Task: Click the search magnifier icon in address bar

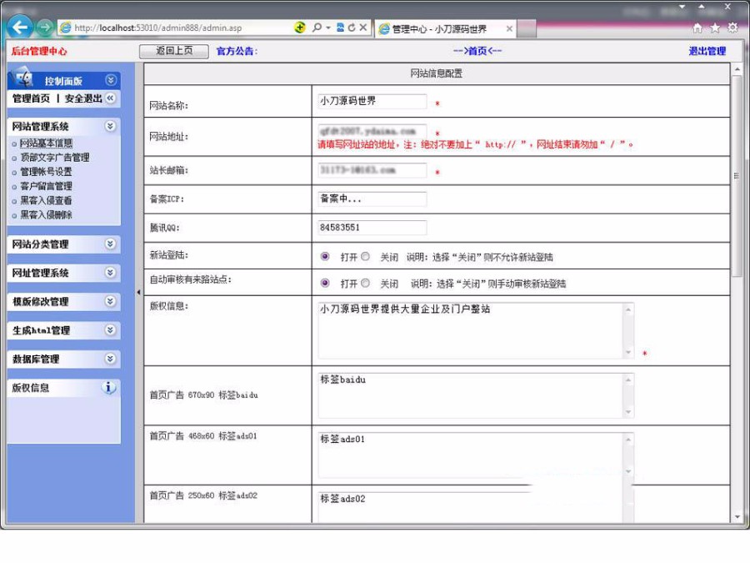Action: pos(317,28)
